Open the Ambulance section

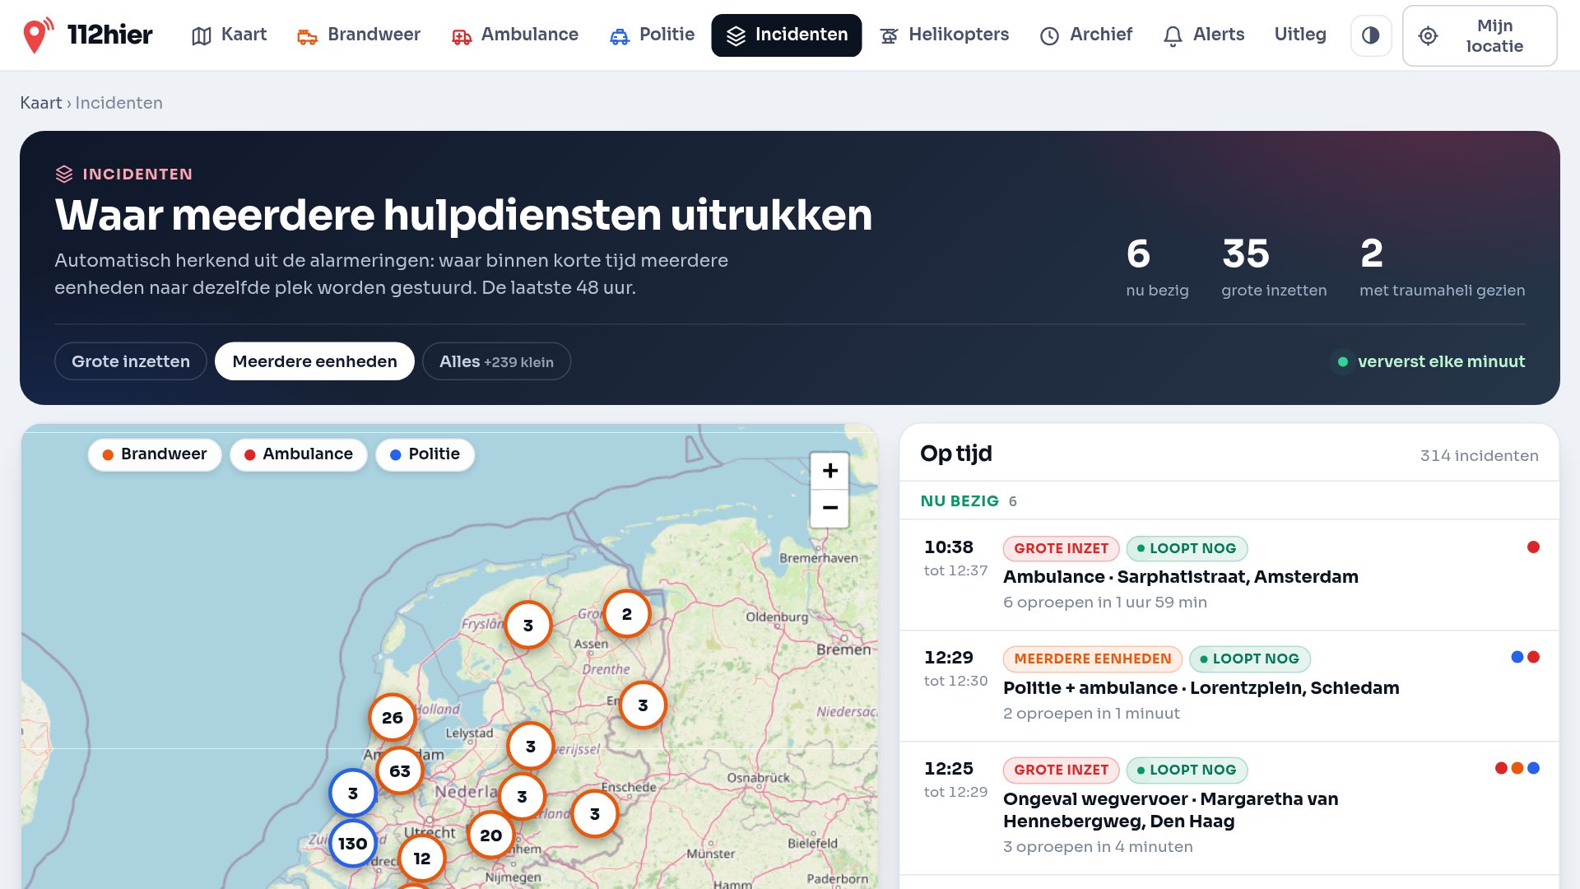[515, 35]
